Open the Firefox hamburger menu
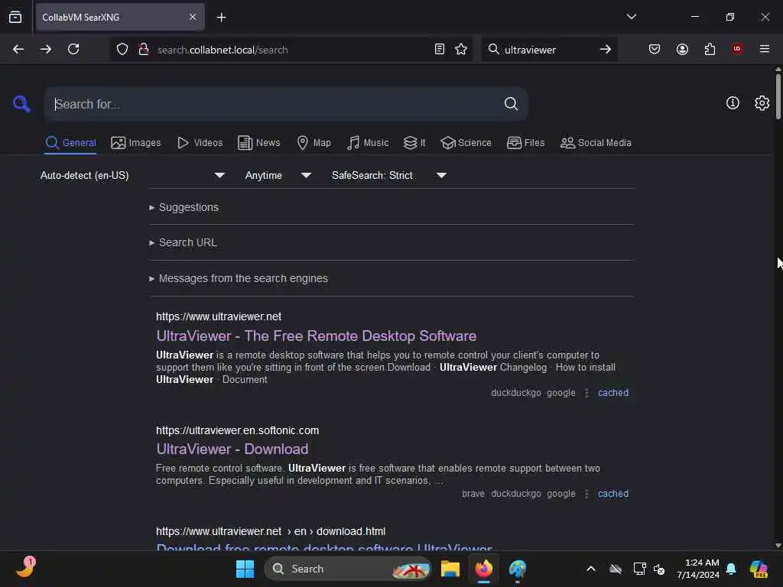This screenshot has width=783, height=587. coord(765,48)
